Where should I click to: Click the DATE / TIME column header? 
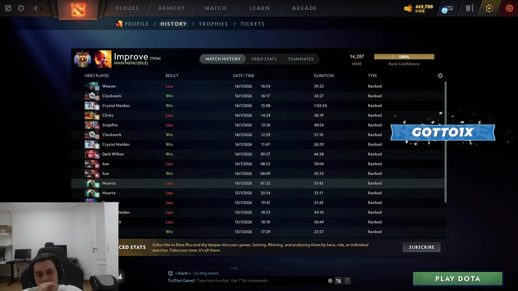click(x=244, y=76)
